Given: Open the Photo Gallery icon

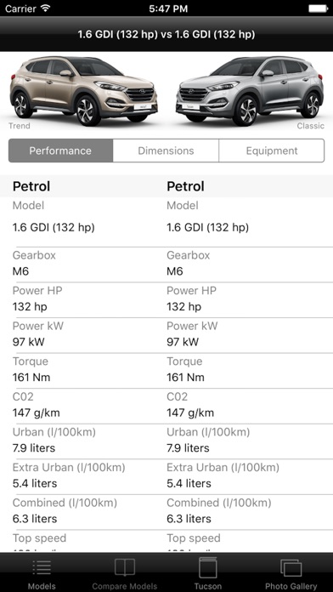Looking at the screenshot, I should (x=291, y=568).
